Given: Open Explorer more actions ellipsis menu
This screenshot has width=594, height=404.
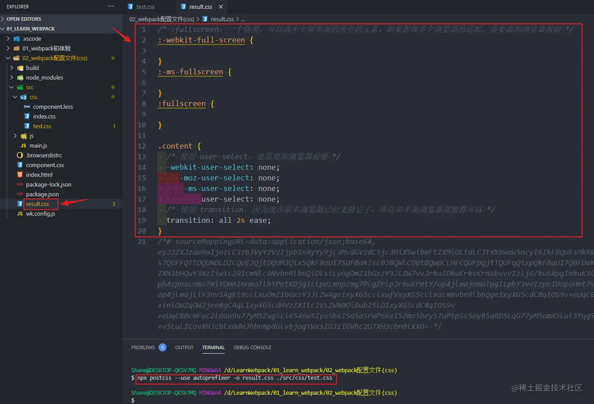Looking at the screenshot, I should [x=111, y=7].
